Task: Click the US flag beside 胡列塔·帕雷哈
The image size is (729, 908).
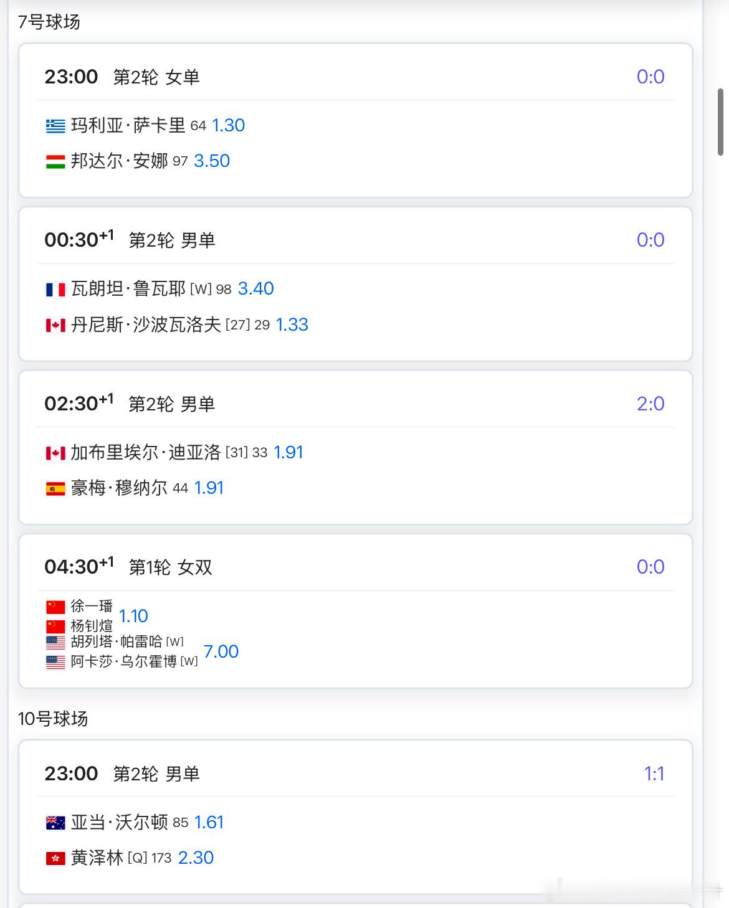Action: [55, 642]
